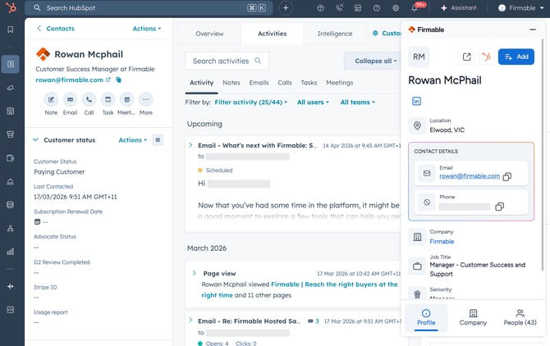Open the All users filter dropdown
550x346 pixels.
click(x=313, y=102)
